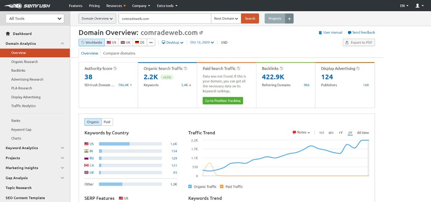
Task: Switch to the Overview tab
Action: click(x=90, y=53)
